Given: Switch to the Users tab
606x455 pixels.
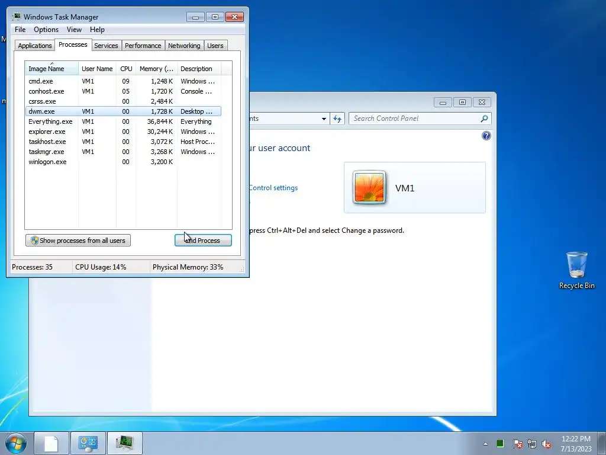Looking at the screenshot, I should (x=215, y=46).
